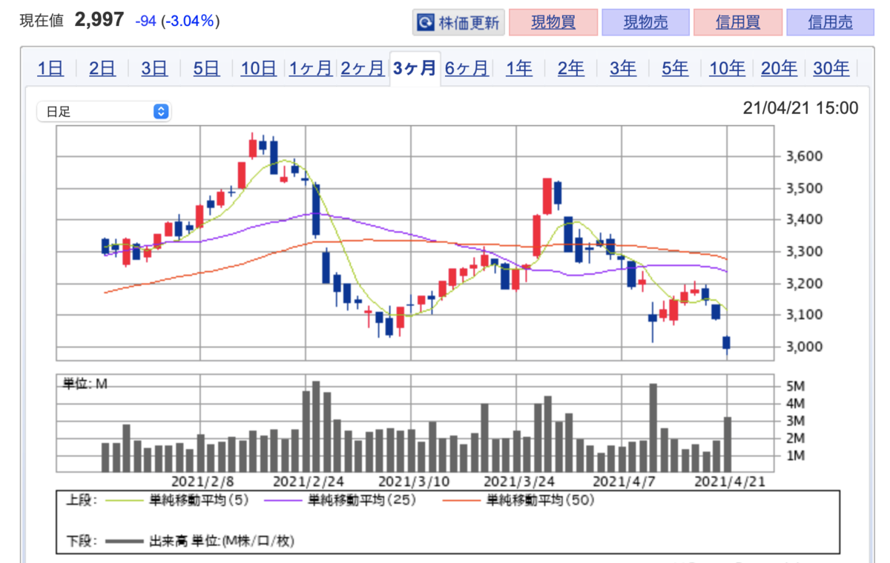Switch chart range to 1ヶ月
This screenshot has width=890, height=563.
(311, 69)
